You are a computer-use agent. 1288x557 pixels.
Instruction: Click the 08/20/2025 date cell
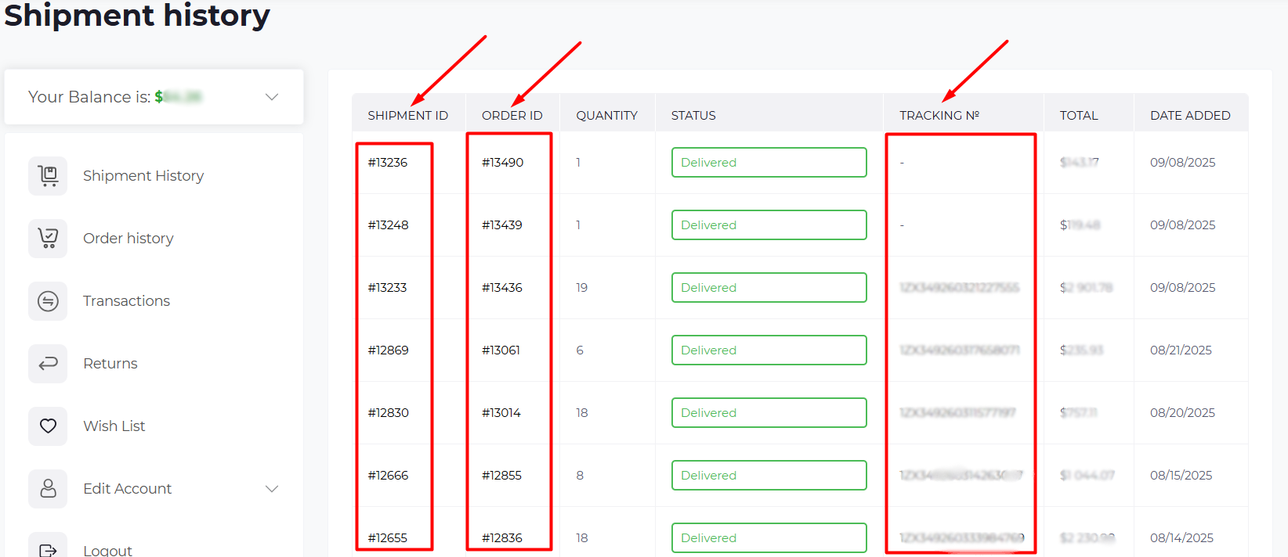[1183, 413]
